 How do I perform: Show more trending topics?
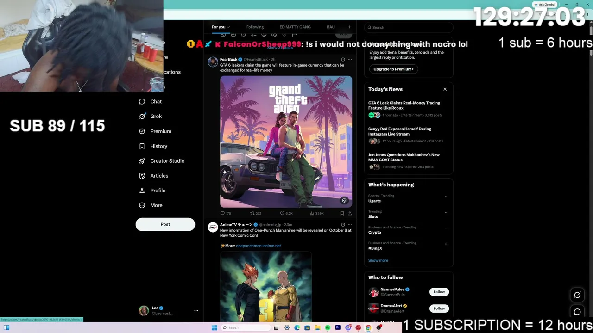coord(378,260)
